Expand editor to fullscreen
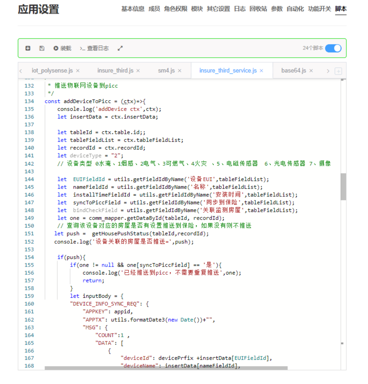The width and height of the screenshot is (368, 384). pos(120,48)
